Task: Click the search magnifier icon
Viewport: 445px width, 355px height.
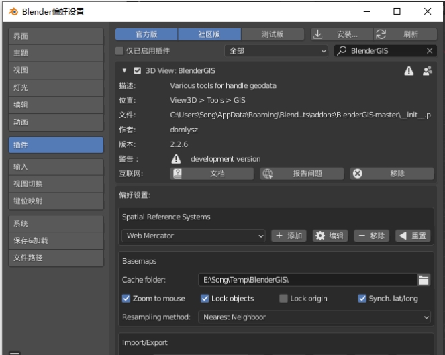Action: tap(342, 50)
